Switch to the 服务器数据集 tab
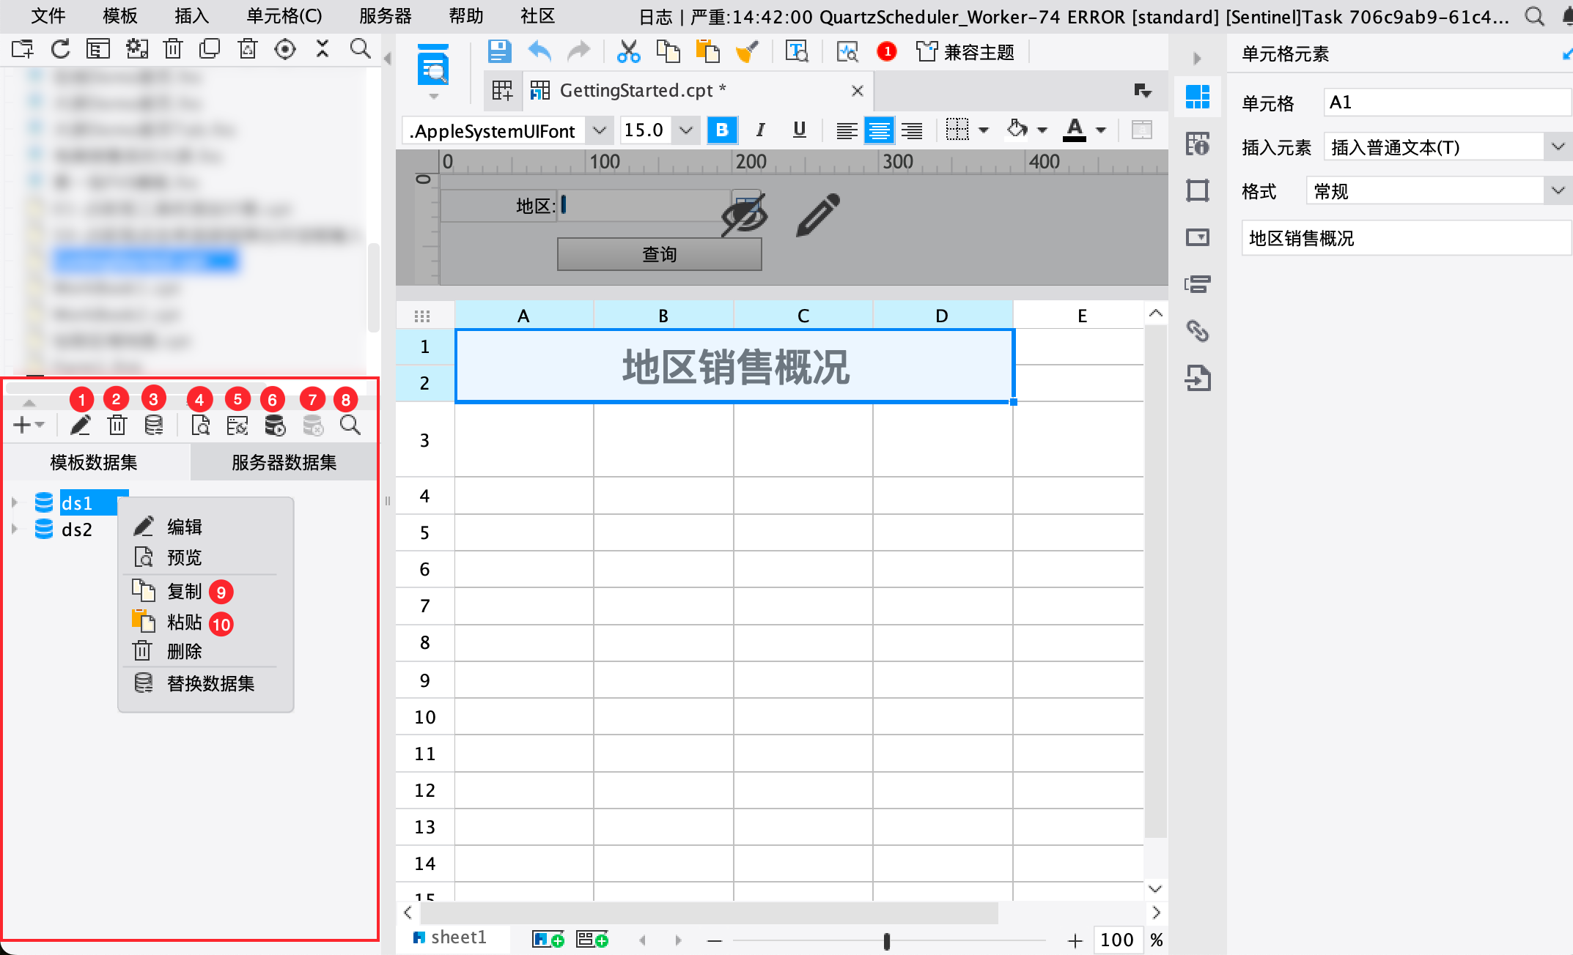The height and width of the screenshot is (955, 1573). coord(284,462)
